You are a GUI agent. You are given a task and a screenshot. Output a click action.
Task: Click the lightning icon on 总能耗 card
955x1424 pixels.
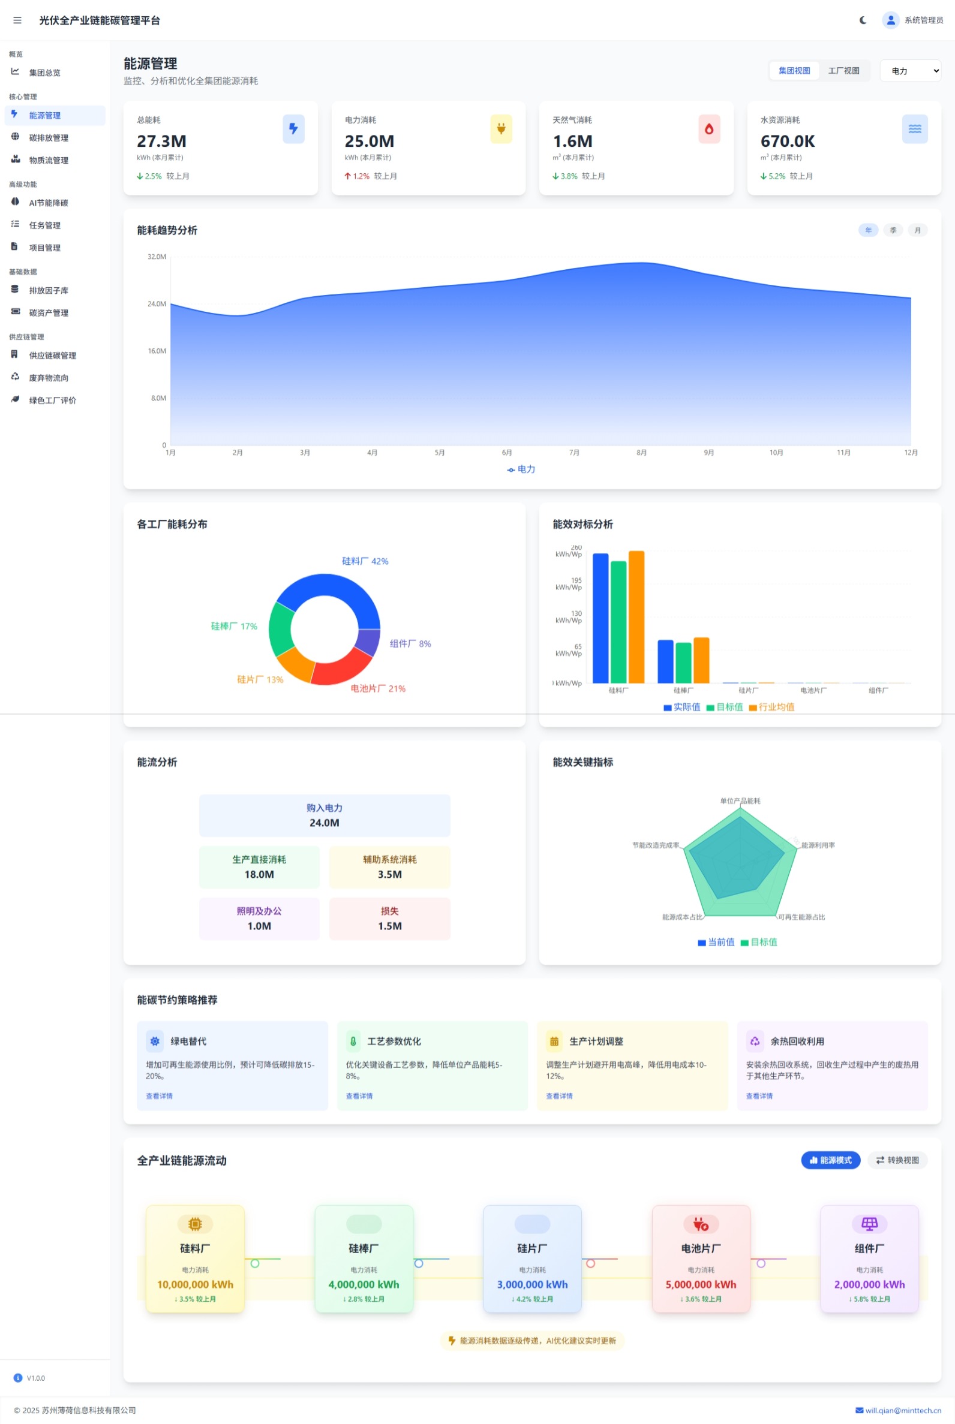click(x=293, y=128)
